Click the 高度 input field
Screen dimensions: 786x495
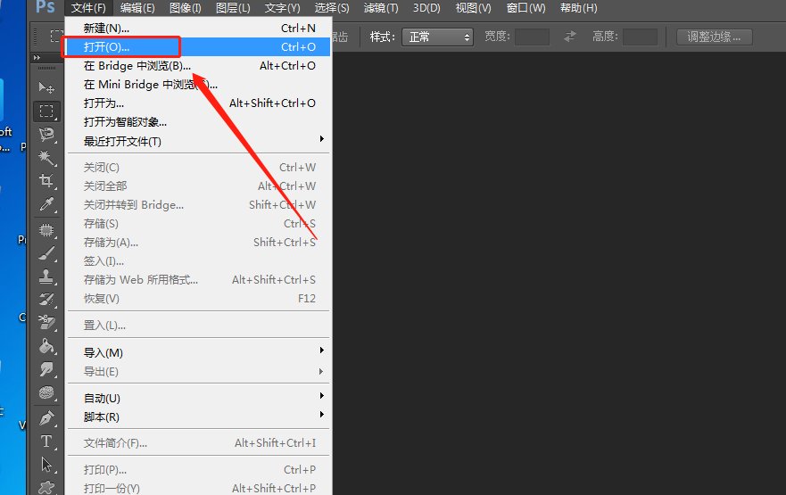pyautogui.click(x=640, y=37)
